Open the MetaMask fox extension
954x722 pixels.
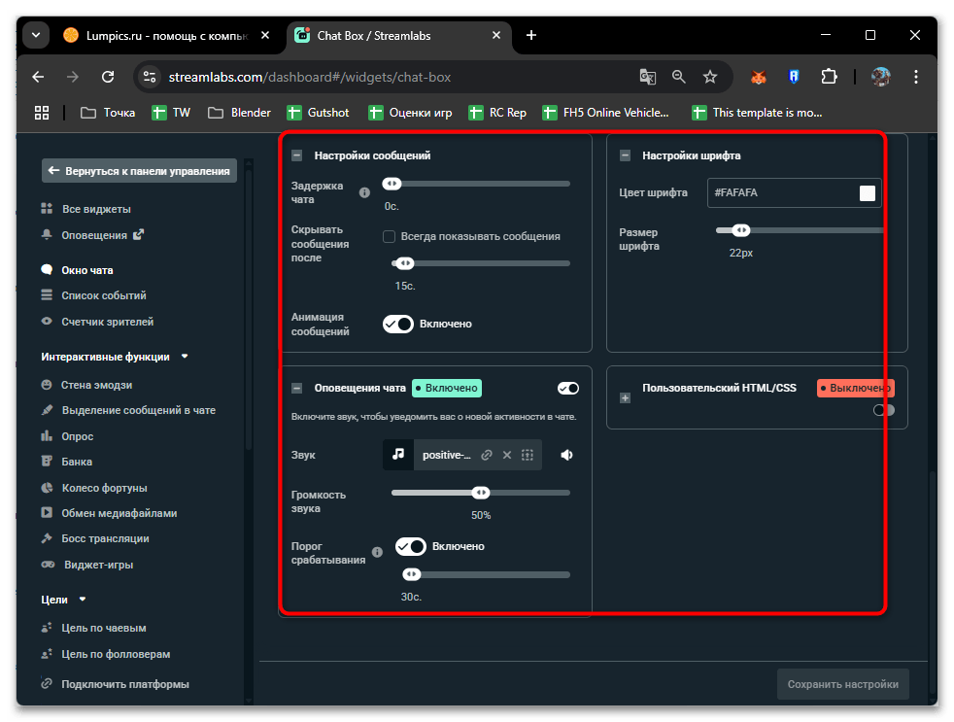[759, 77]
